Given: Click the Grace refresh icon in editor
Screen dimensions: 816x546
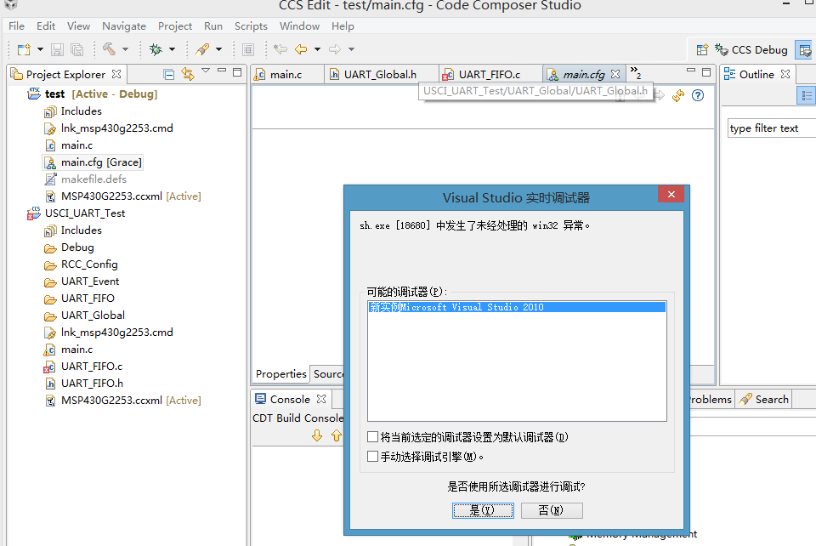Looking at the screenshot, I should 678,95.
